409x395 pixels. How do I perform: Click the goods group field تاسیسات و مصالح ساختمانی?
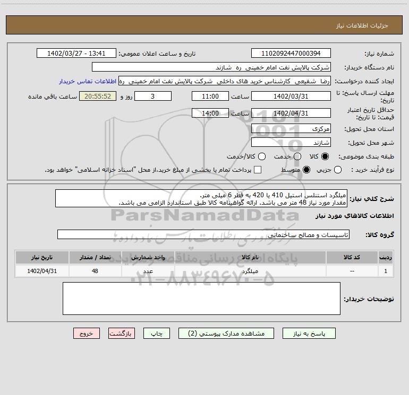tap(203, 234)
